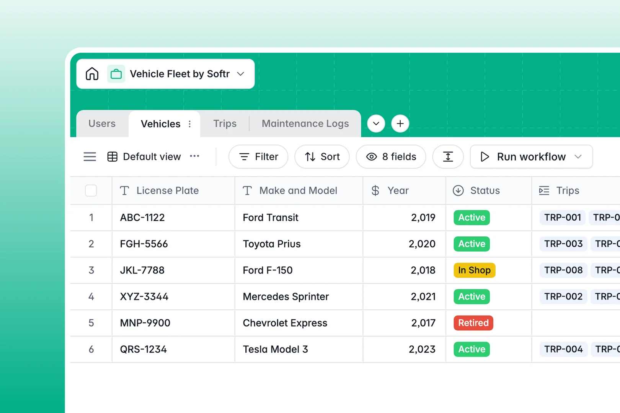Expand the Run workflow dropdown chevron

[578, 157]
